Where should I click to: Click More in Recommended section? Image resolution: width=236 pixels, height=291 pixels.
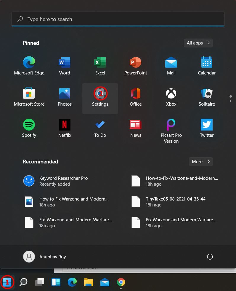201,162
